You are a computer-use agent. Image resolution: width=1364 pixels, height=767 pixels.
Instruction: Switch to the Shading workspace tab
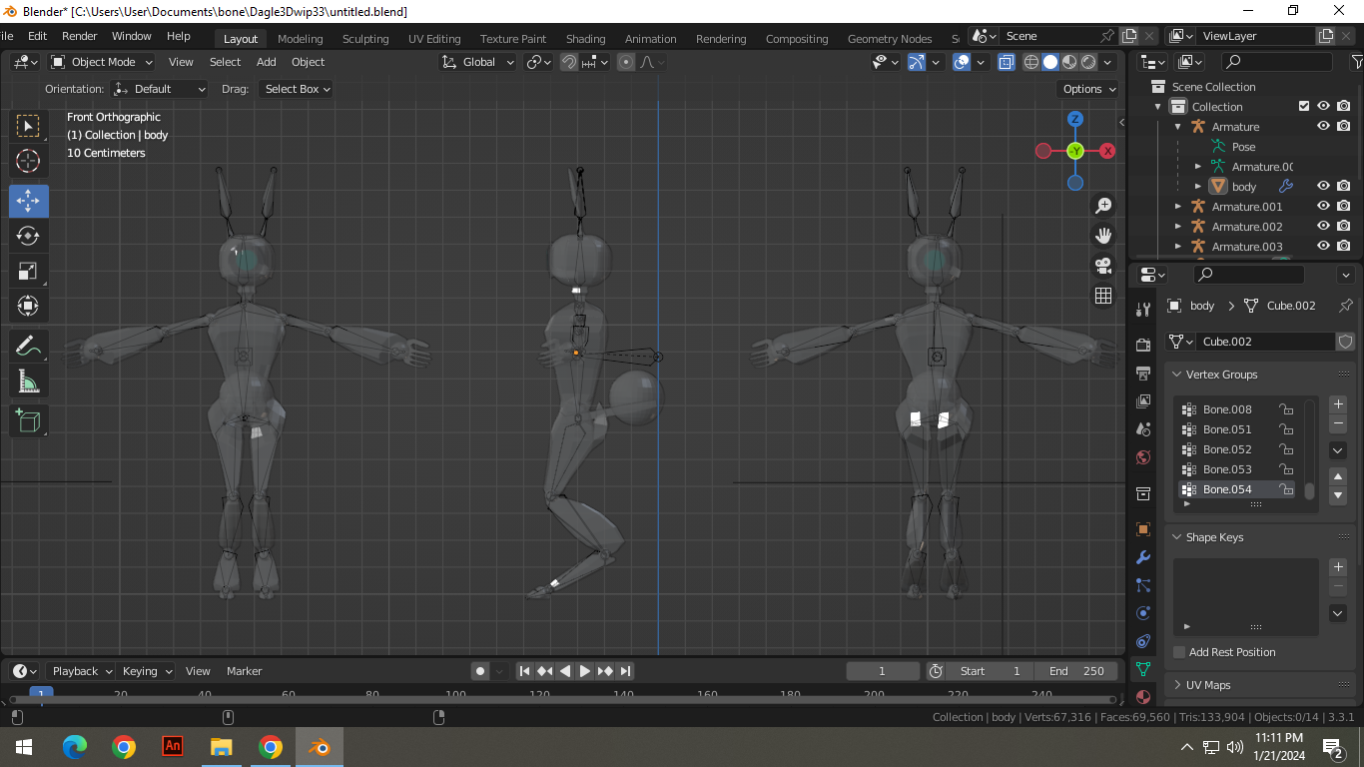[585, 38]
